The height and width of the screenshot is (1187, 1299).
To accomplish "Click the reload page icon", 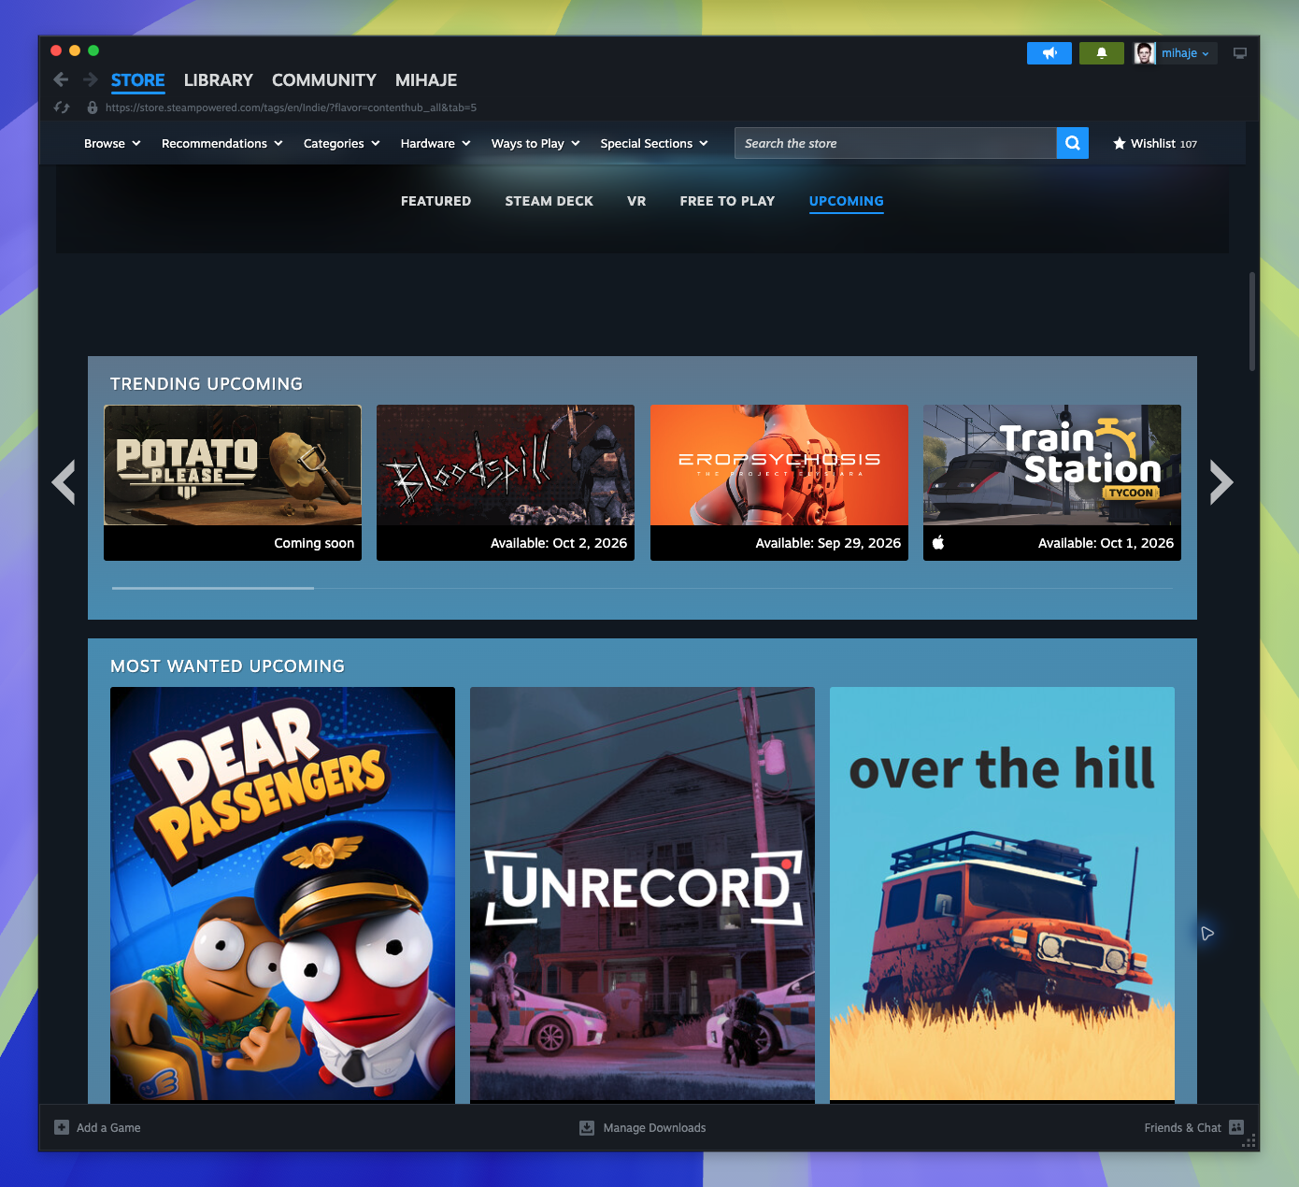I will tap(62, 107).
